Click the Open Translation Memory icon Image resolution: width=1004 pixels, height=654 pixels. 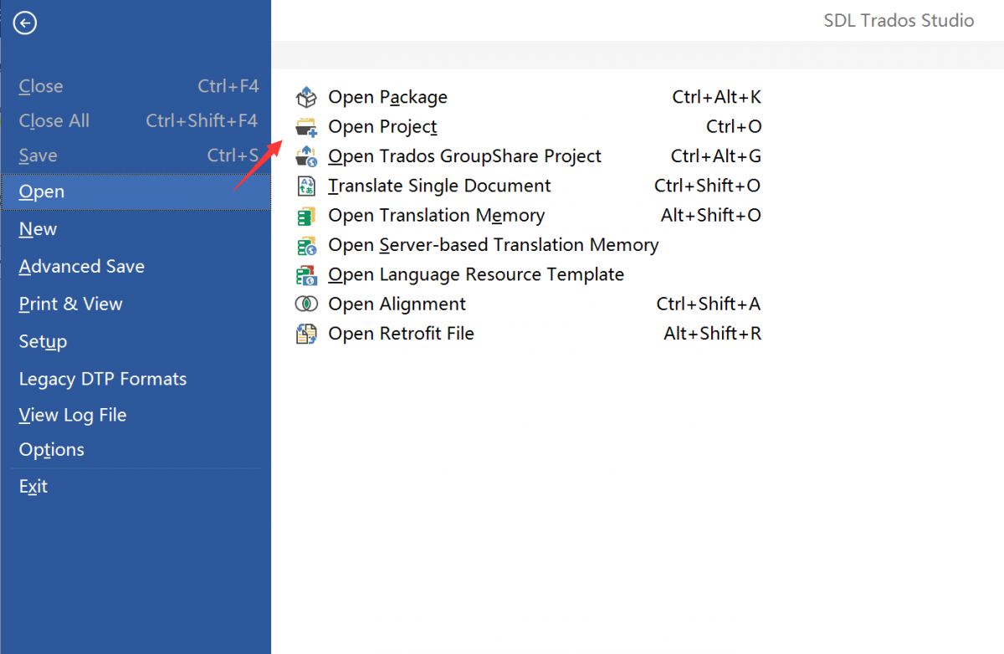tap(307, 216)
